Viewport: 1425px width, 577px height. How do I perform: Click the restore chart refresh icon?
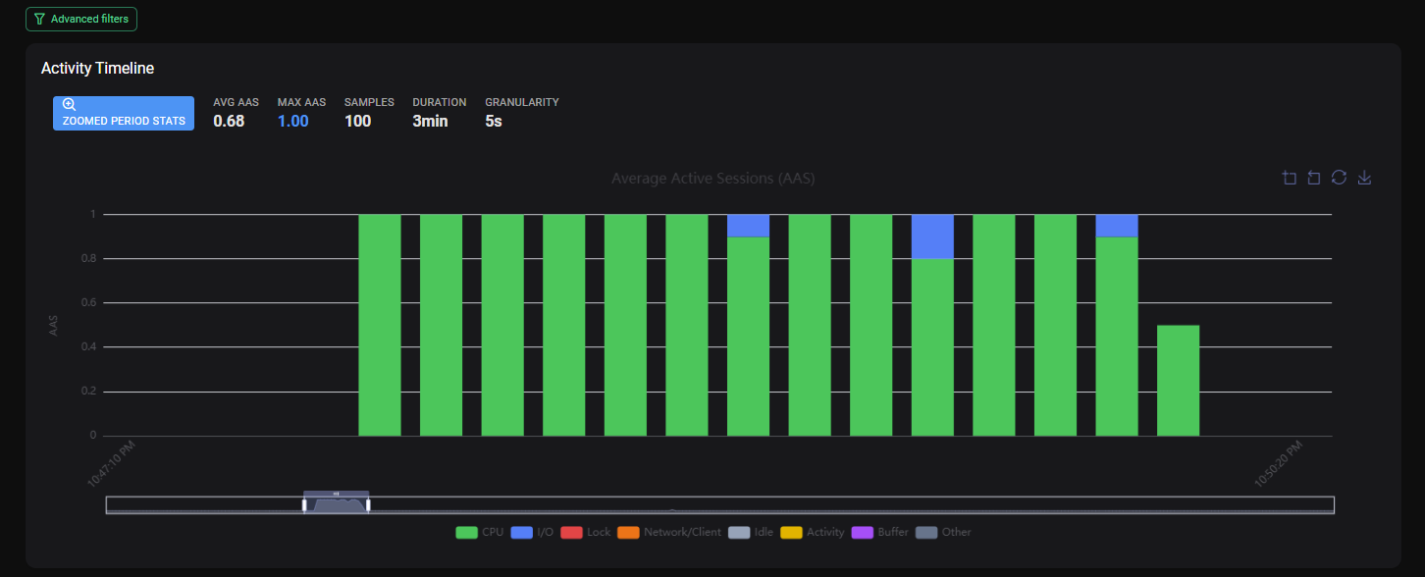[x=1339, y=178]
